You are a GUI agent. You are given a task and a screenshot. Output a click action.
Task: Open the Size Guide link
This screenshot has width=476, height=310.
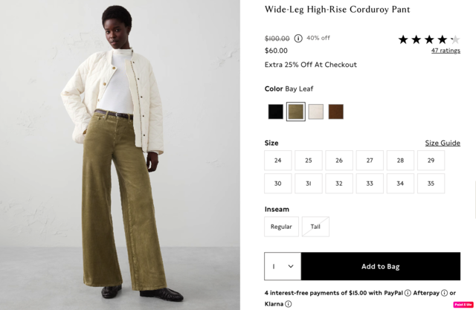pyautogui.click(x=443, y=143)
